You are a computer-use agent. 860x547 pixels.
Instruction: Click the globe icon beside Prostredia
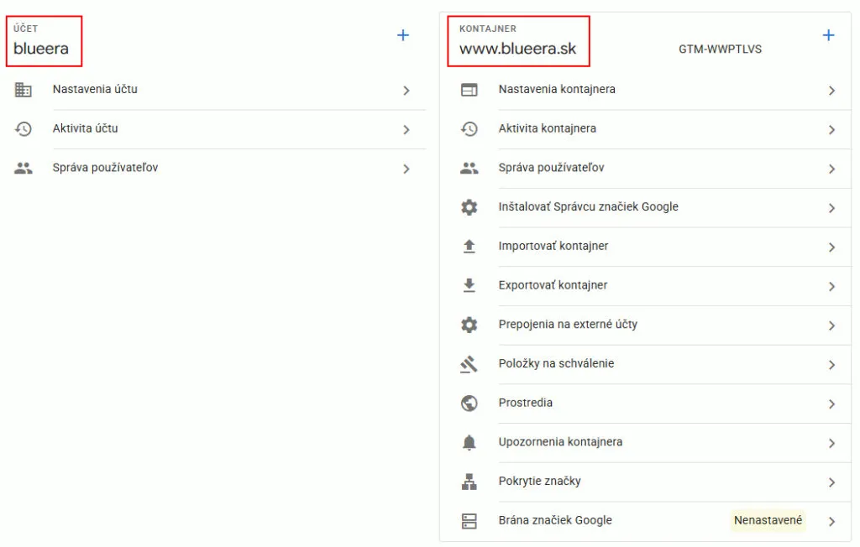tap(469, 404)
